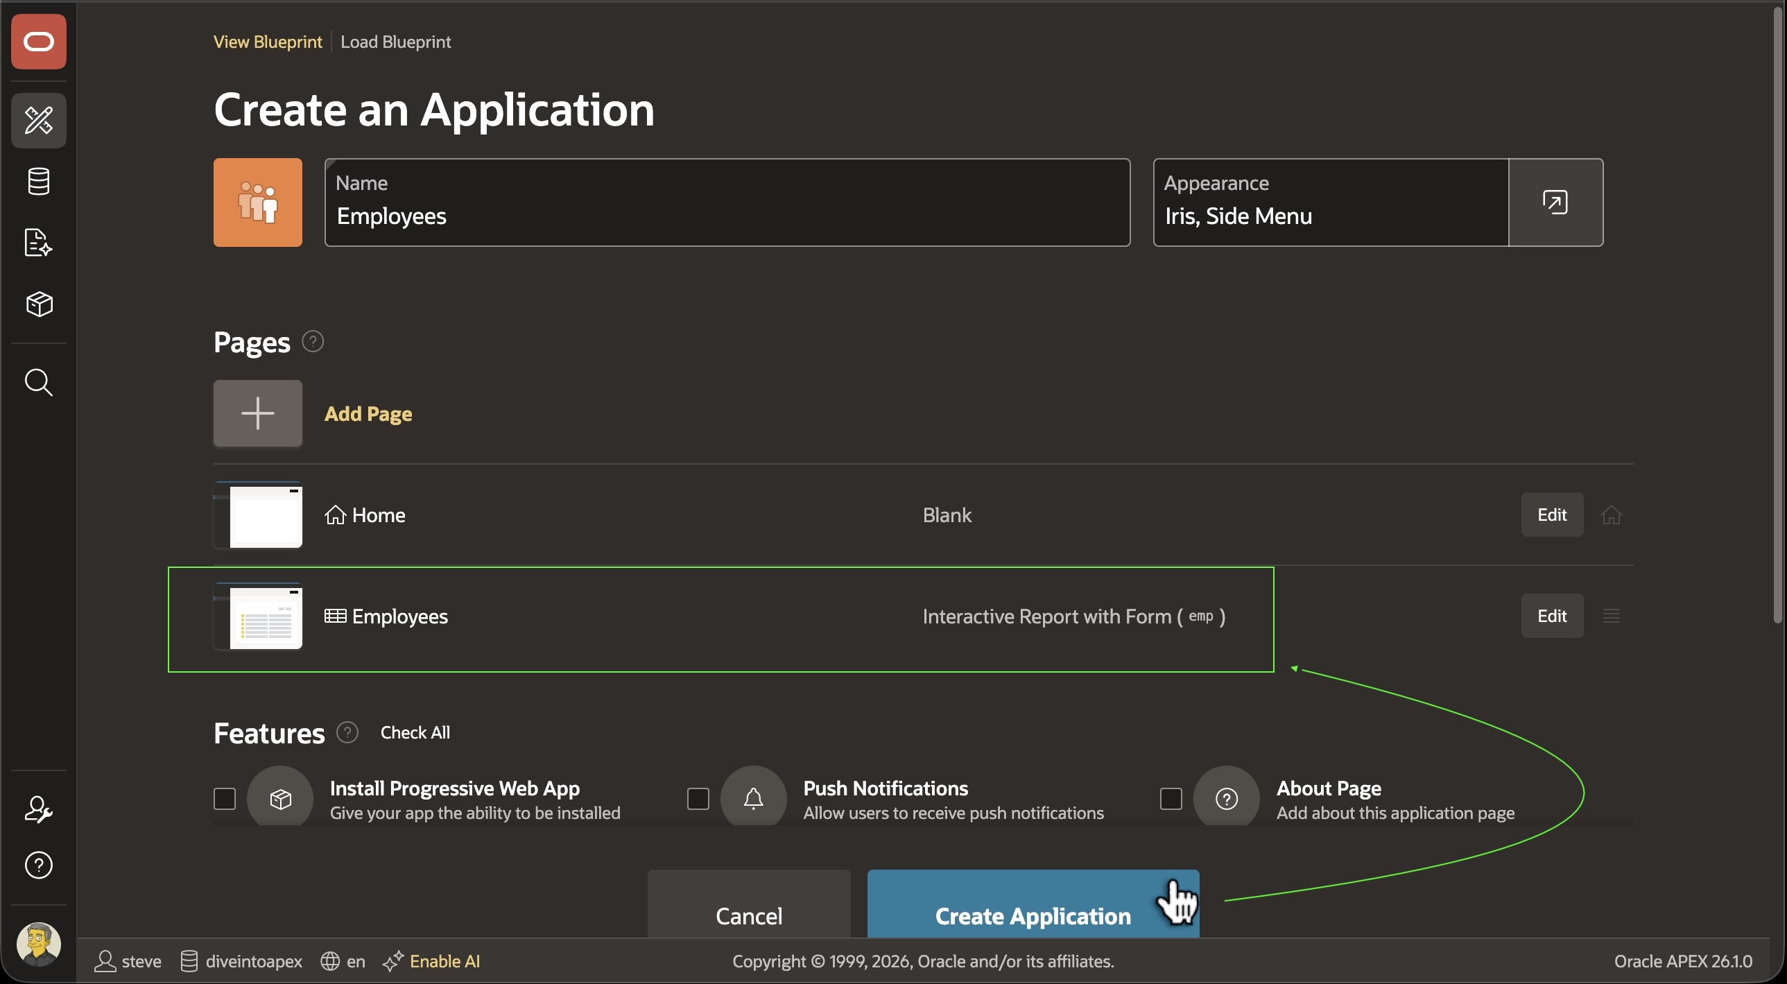1787x984 pixels.
Task: Click the Push Notifications bell icon
Action: tap(753, 799)
